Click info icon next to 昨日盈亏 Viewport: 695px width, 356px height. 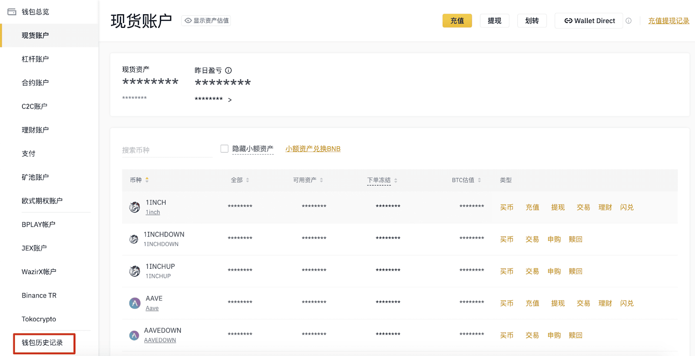tap(228, 70)
